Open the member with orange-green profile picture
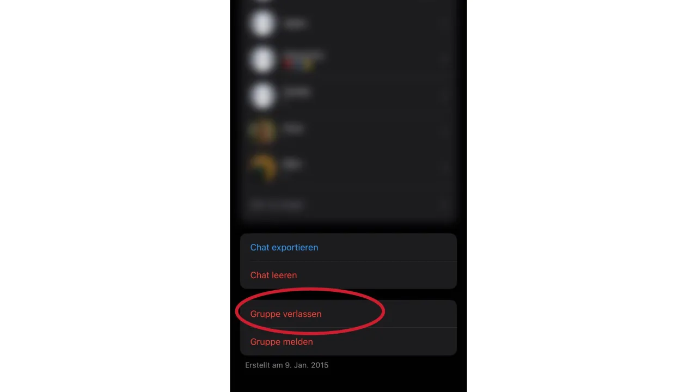697x392 pixels. coord(262,131)
